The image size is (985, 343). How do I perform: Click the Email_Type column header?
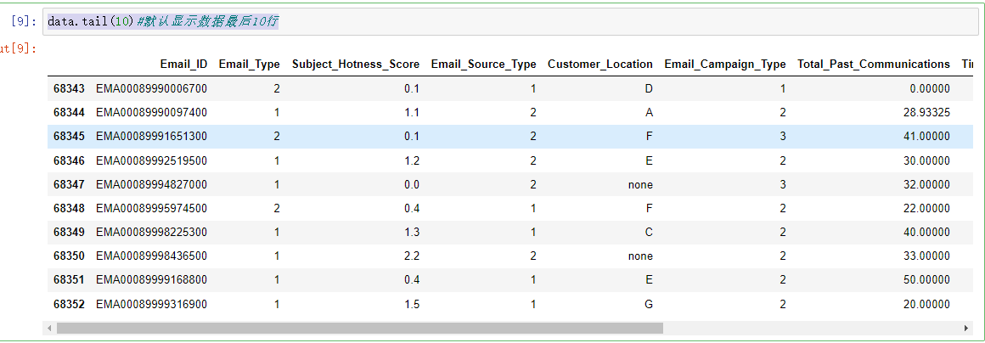(x=249, y=64)
